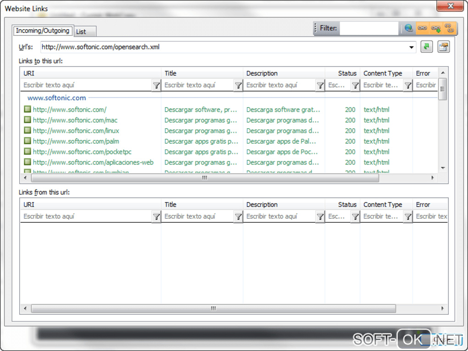Image resolution: width=468 pixels, height=351 pixels.
Task: Open the Url's dropdown arrow
Action: point(411,47)
